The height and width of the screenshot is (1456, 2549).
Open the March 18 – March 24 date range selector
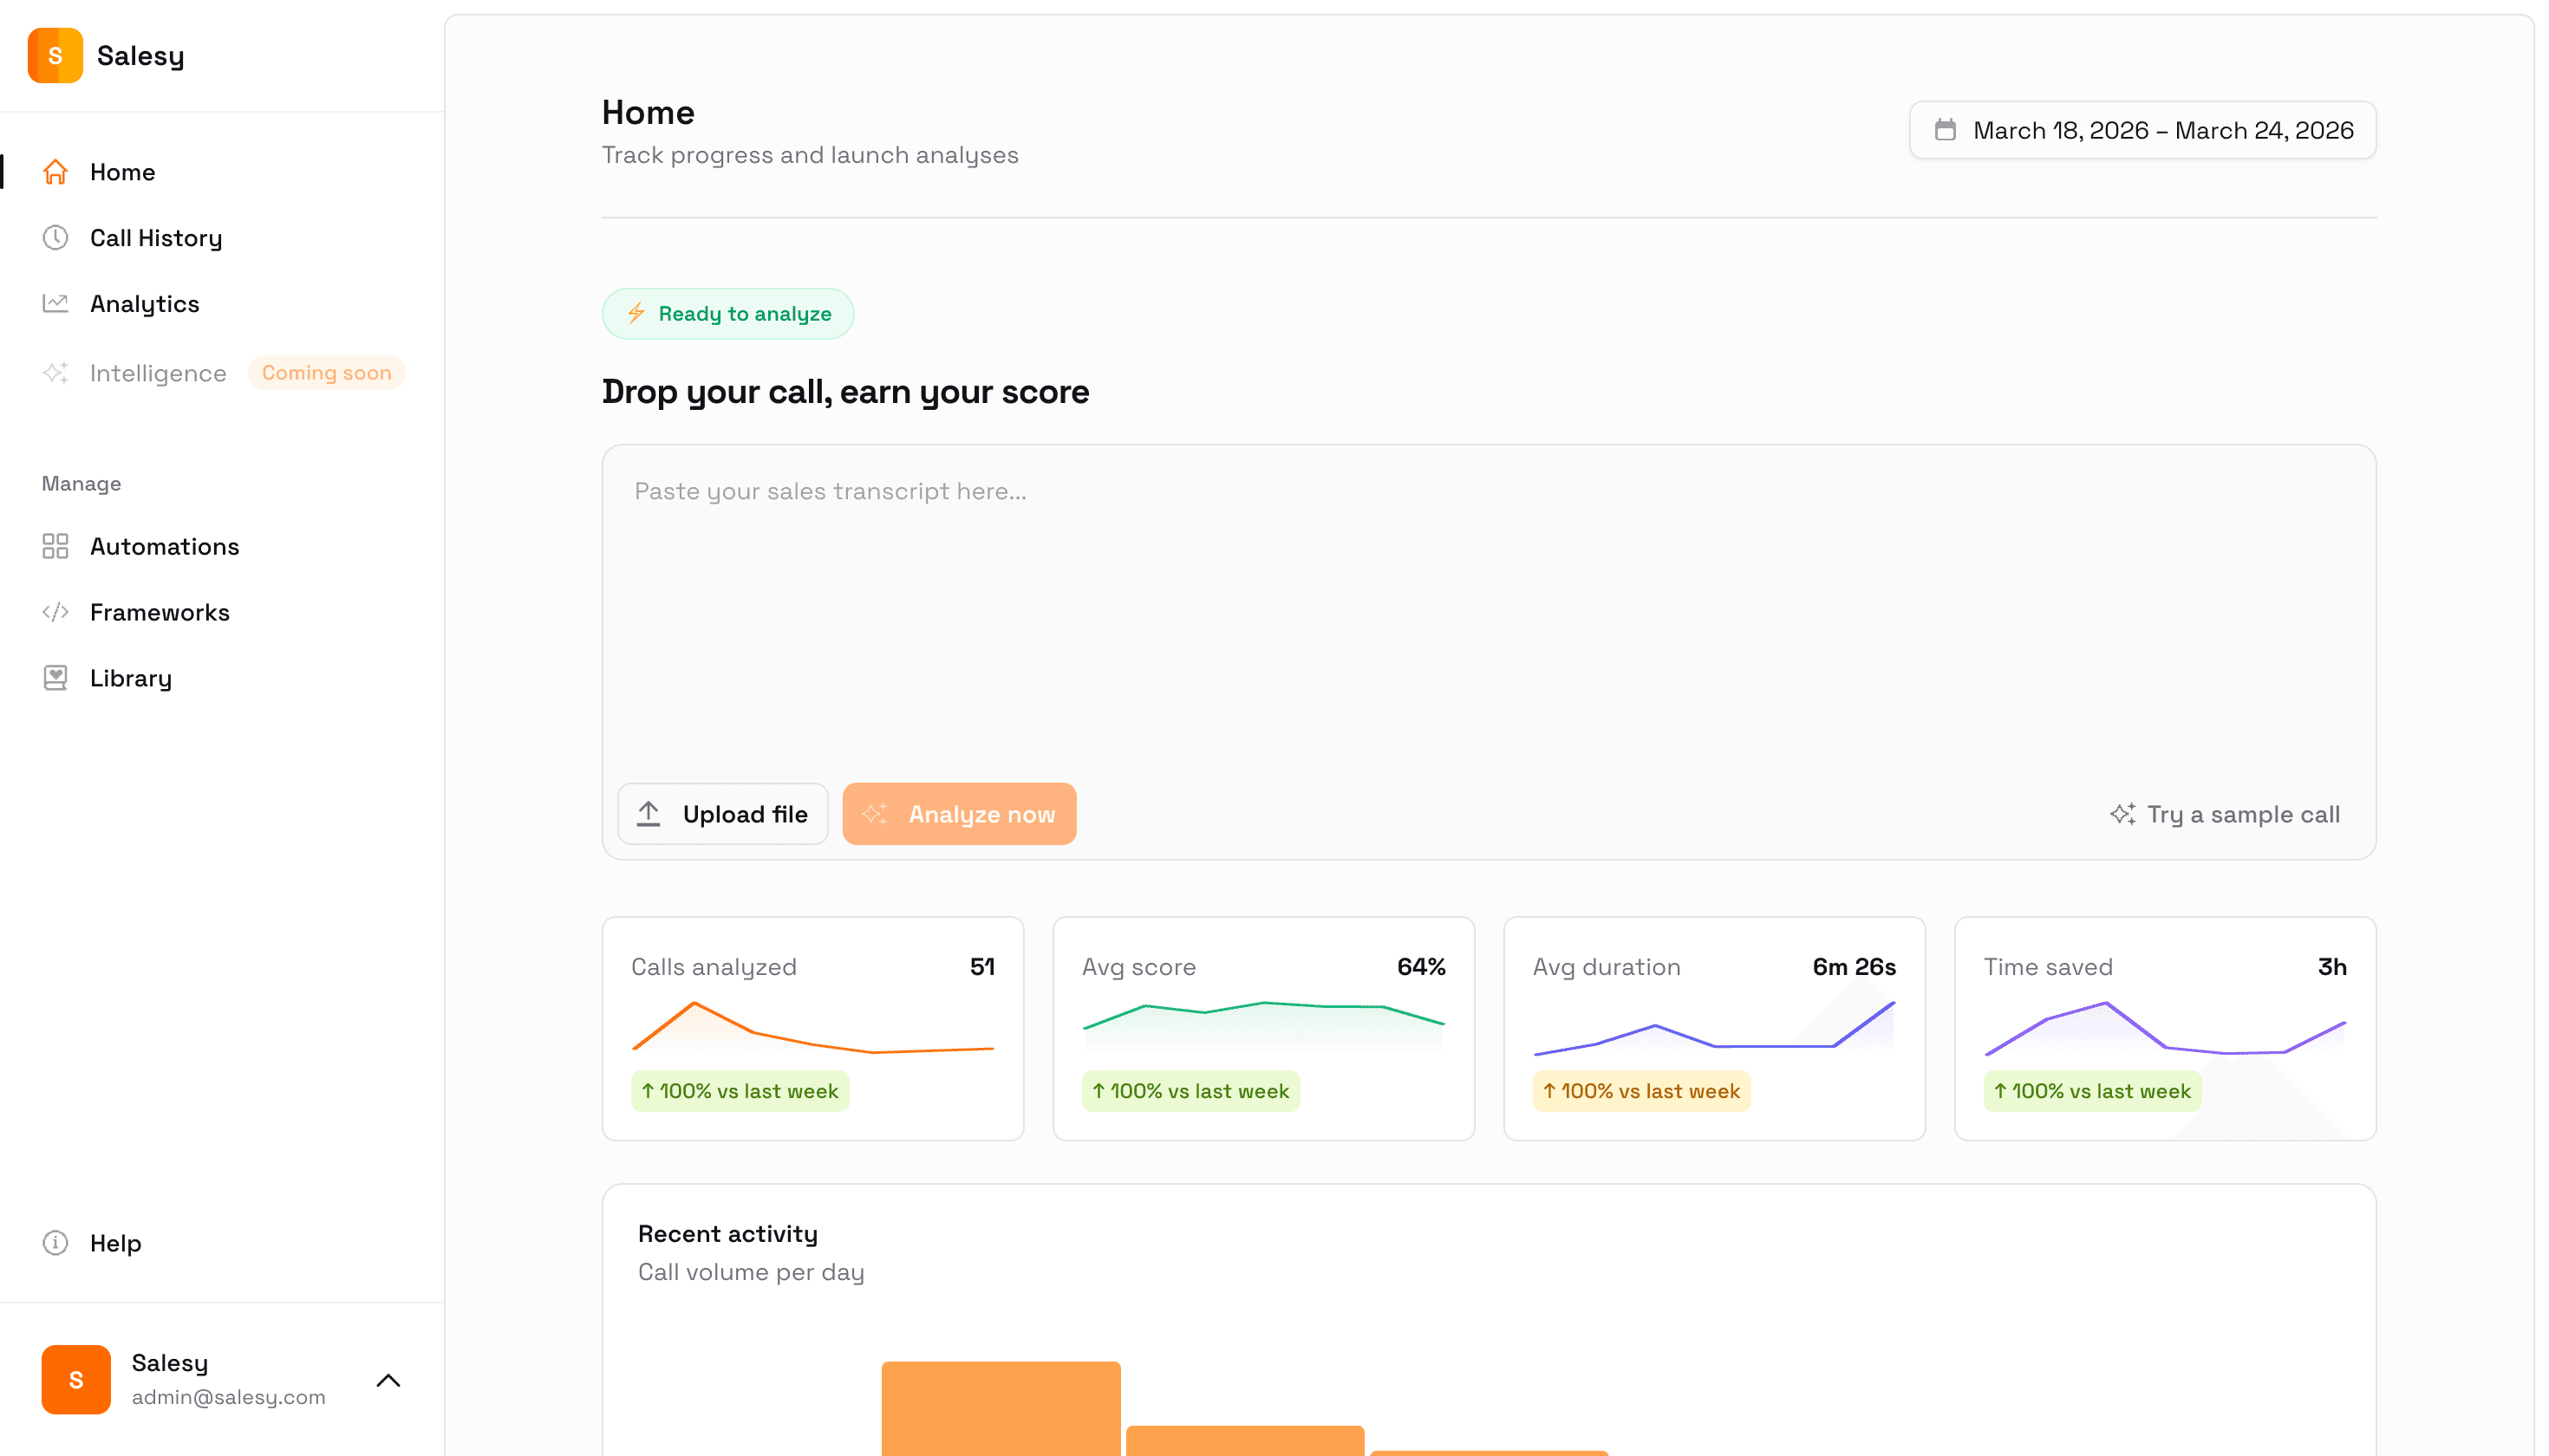(x=2141, y=130)
